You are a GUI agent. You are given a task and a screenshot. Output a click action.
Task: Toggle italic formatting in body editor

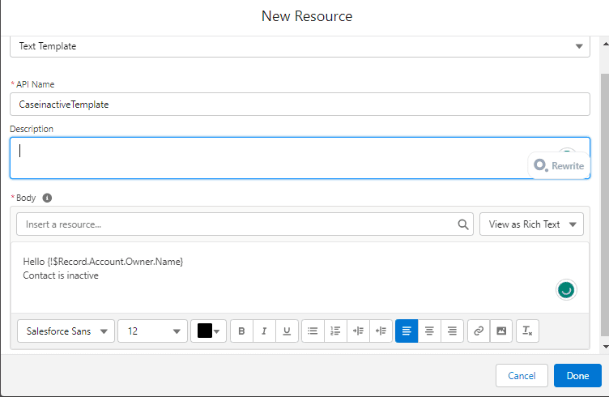click(264, 331)
